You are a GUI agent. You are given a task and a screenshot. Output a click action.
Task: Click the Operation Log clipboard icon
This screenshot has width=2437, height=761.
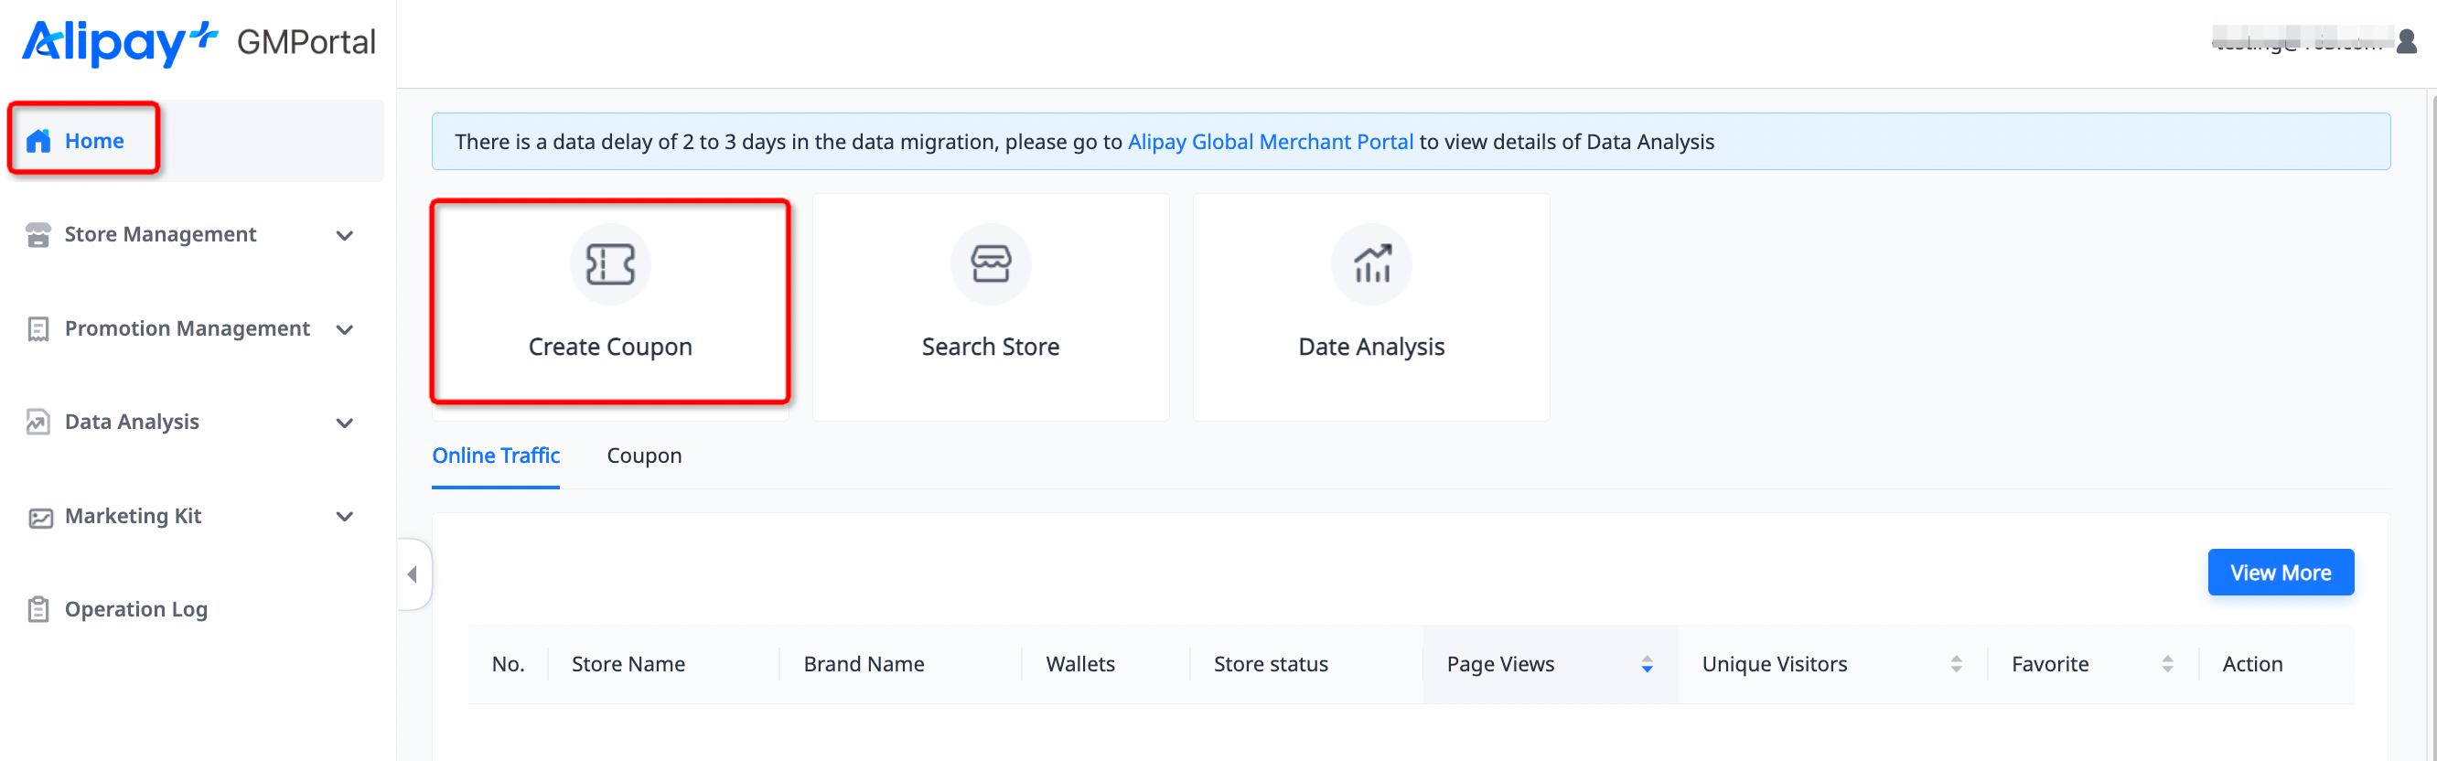(x=38, y=610)
